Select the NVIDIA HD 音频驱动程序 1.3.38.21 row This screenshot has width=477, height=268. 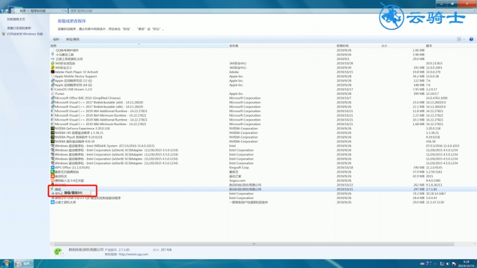(264, 133)
